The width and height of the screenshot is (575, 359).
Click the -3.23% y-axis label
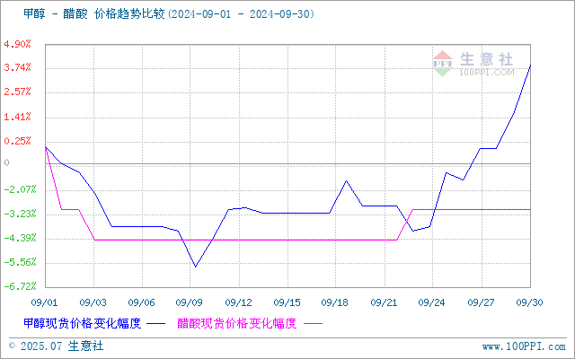click(x=20, y=214)
